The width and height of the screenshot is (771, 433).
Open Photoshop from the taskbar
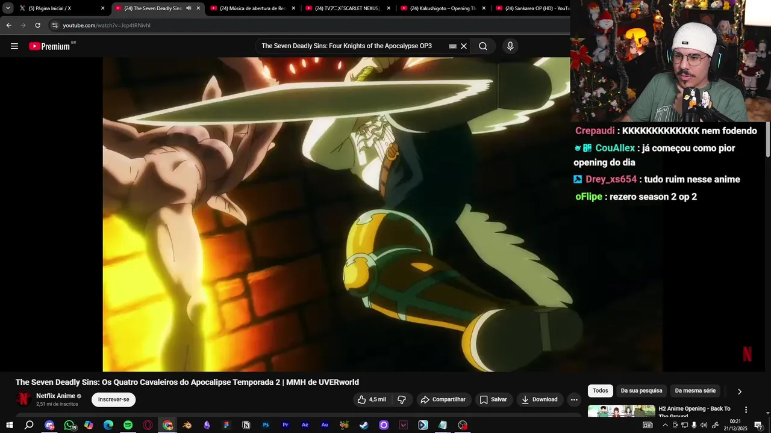pos(266,425)
